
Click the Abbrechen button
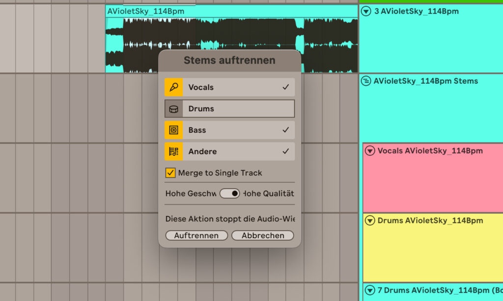point(263,235)
